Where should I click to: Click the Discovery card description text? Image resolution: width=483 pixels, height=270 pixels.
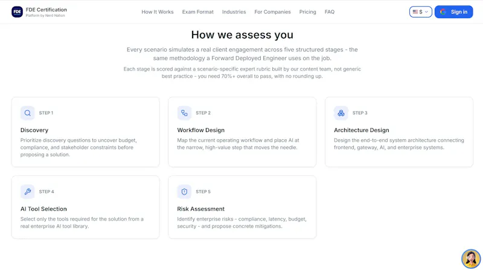click(x=78, y=147)
